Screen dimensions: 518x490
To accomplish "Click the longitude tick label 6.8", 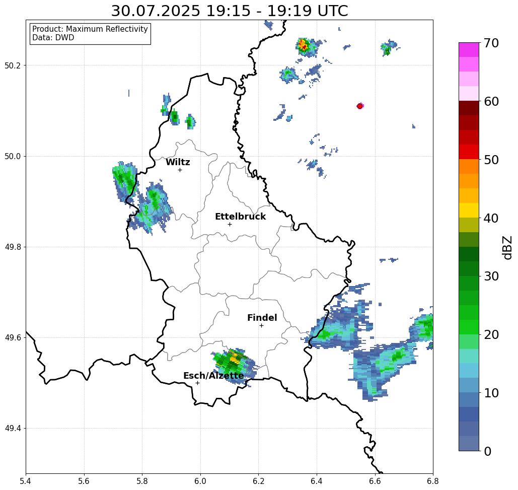I will pyautogui.click(x=433, y=481).
